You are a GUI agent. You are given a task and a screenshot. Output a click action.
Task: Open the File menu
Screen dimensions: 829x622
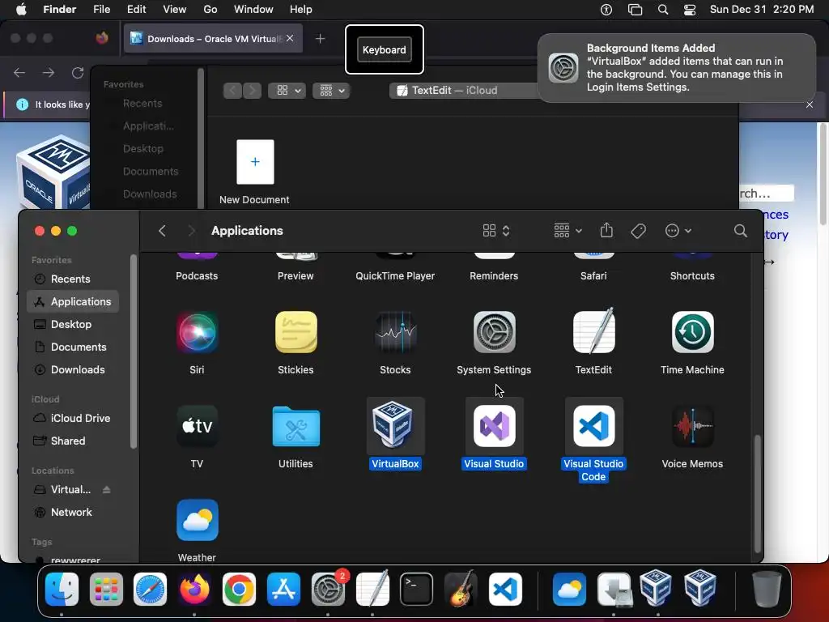(101, 10)
